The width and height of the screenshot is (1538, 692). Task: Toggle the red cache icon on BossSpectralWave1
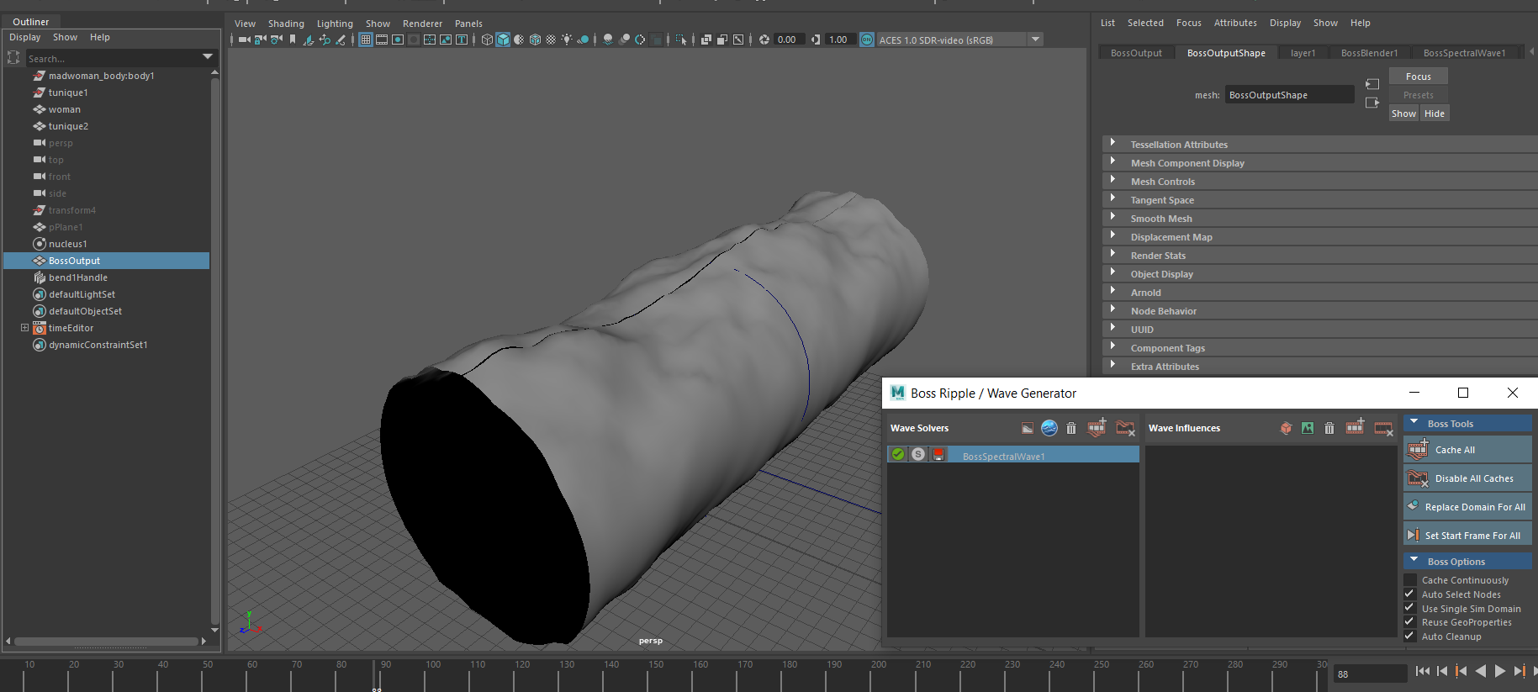938,454
